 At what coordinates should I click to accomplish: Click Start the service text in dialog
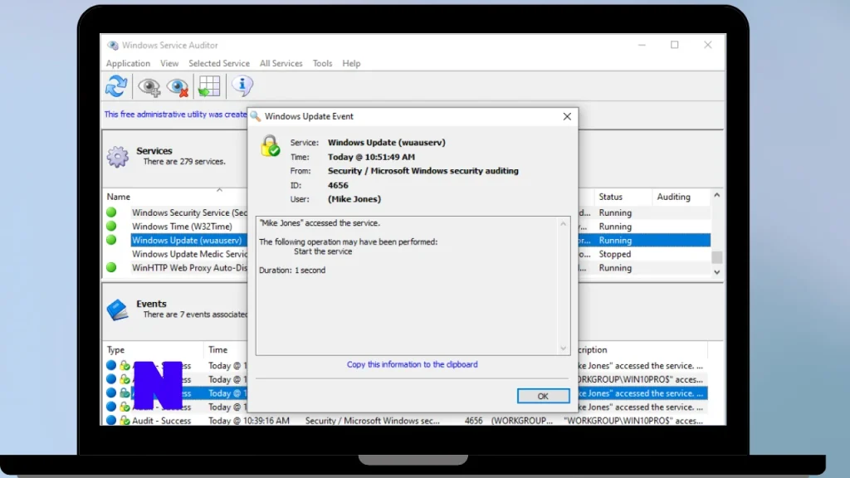tap(323, 251)
